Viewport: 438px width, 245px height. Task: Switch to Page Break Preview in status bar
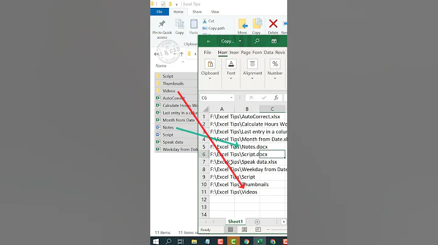click(258, 230)
